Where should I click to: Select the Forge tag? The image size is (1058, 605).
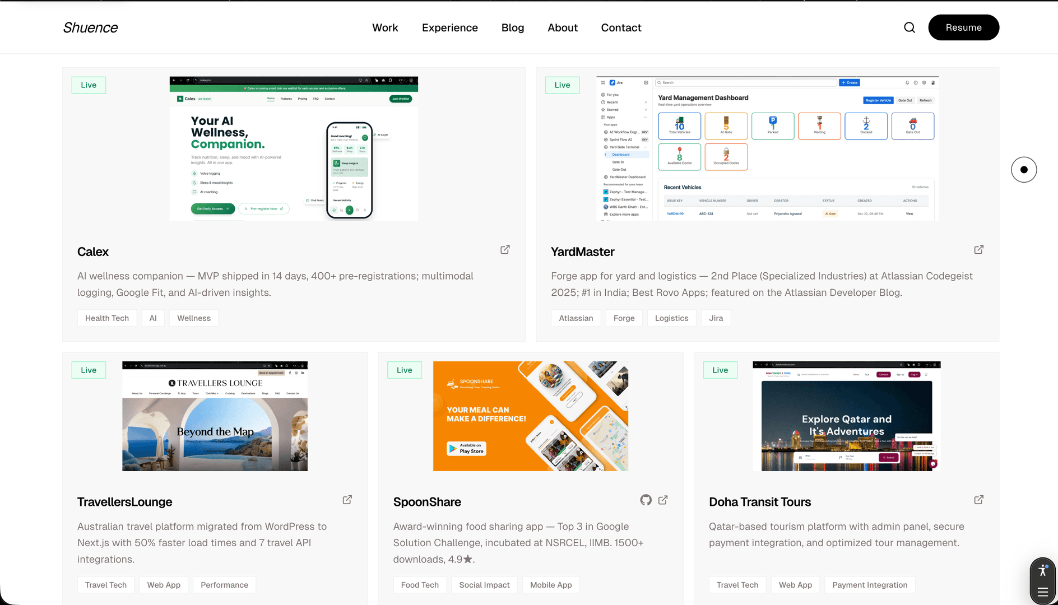(x=624, y=318)
